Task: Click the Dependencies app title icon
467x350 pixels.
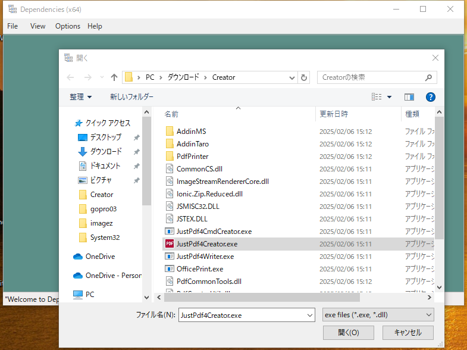Action: click(12, 10)
